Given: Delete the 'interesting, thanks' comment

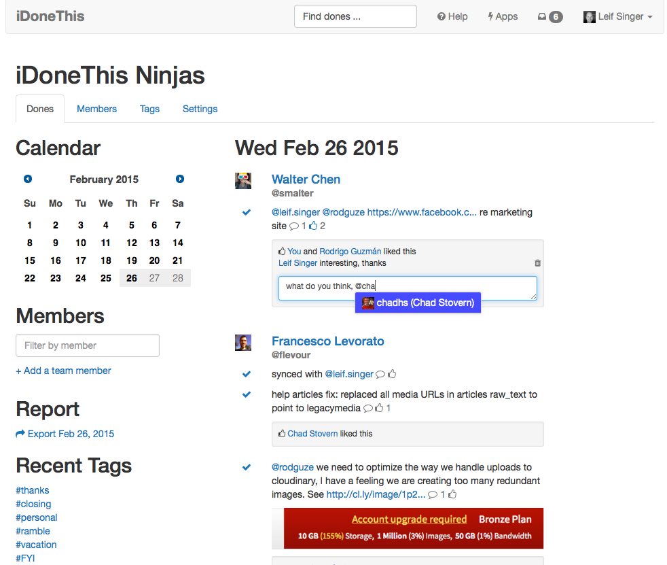Looking at the screenshot, I should pyautogui.click(x=538, y=263).
